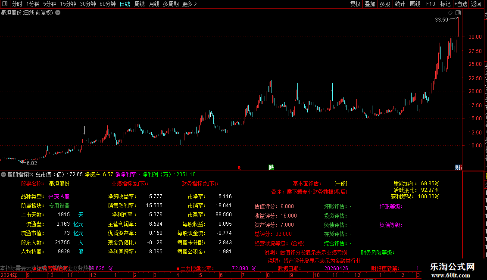Click 标记 mark button

tap(445, 4)
